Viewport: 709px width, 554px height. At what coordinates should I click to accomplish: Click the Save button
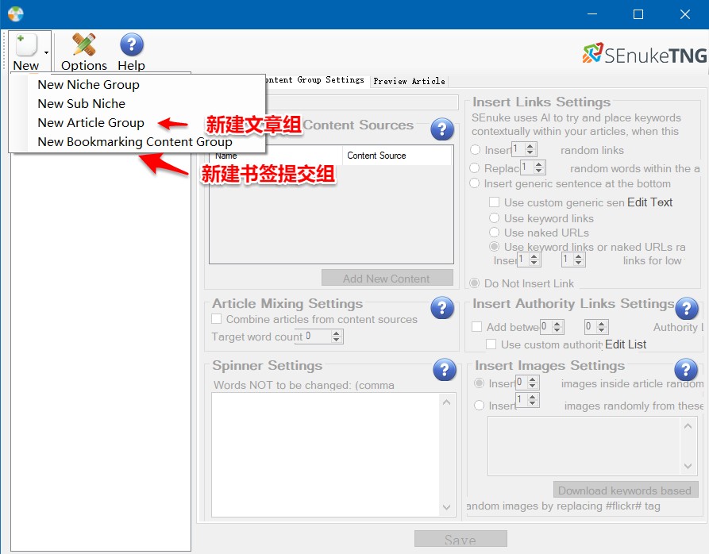coord(460,540)
